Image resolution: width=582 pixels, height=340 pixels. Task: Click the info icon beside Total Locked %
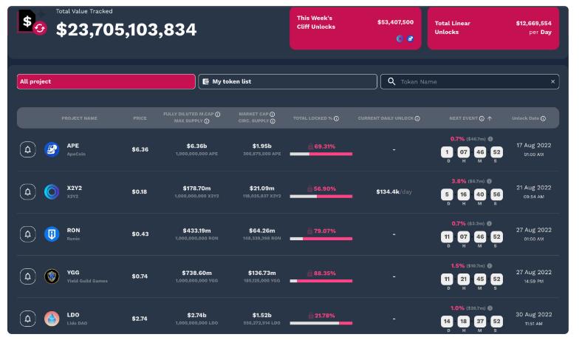(x=336, y=118)
